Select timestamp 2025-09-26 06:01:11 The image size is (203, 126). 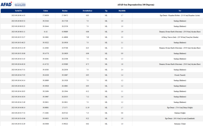coord(18,32)
